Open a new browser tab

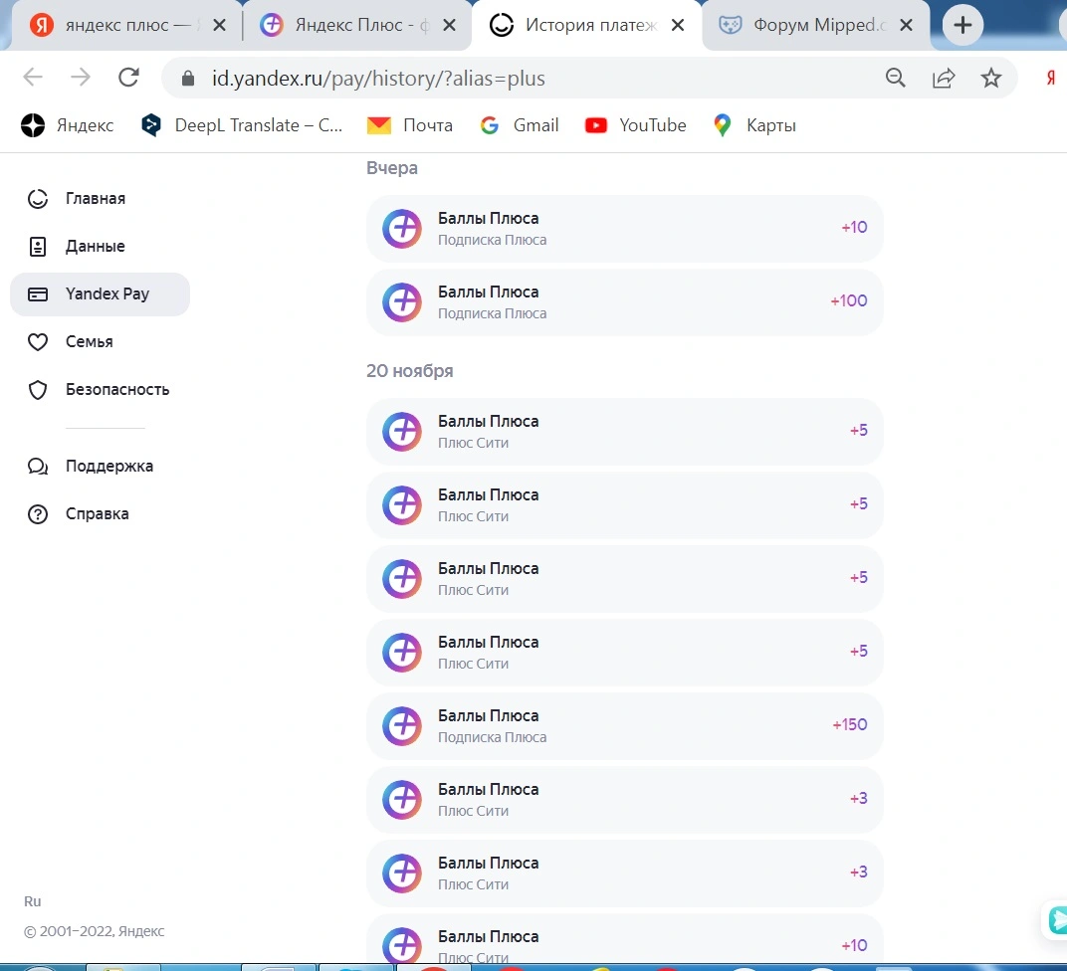point(962,25)
